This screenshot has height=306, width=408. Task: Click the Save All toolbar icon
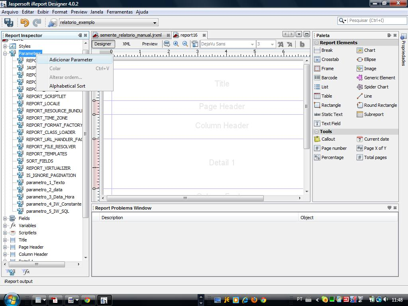pos(9,22)
